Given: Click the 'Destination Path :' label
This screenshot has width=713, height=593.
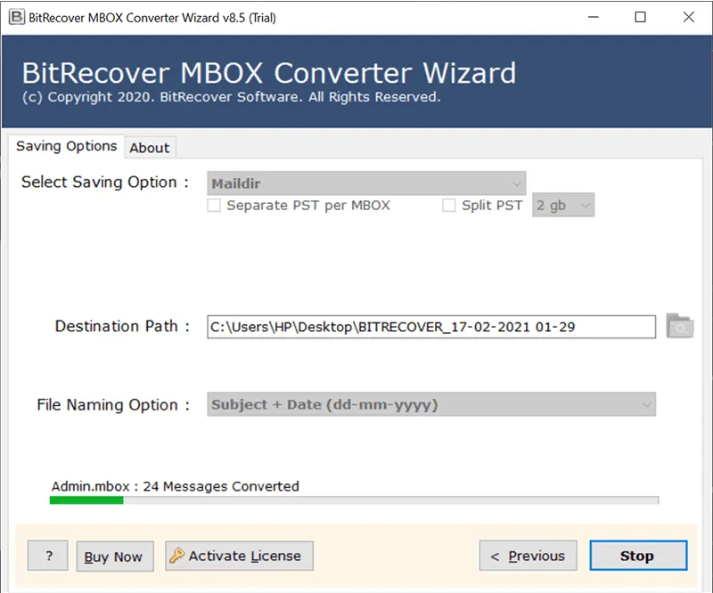Looking at the screenshot, I should click(122, 326).
